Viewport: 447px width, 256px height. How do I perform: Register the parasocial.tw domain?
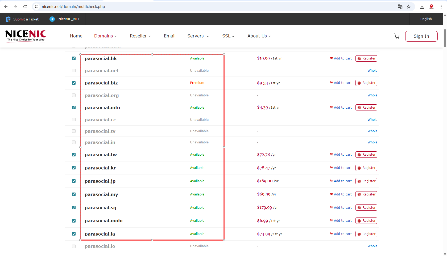366,155
